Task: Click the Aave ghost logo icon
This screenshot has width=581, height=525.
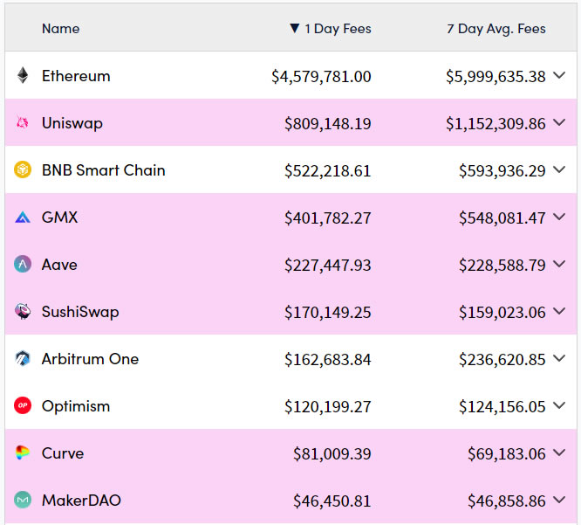Action: 23,265
